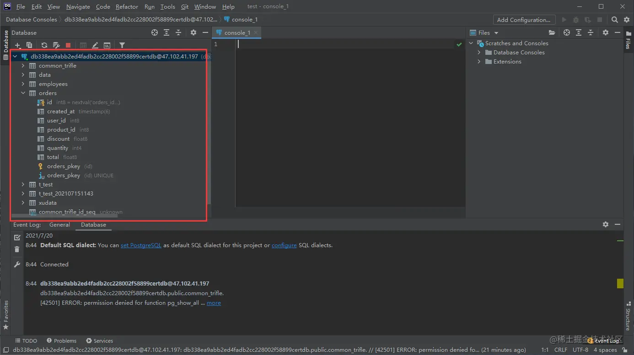Click the 'more' link in the error message
634x355 pixels.
click(x=214, y=303)
